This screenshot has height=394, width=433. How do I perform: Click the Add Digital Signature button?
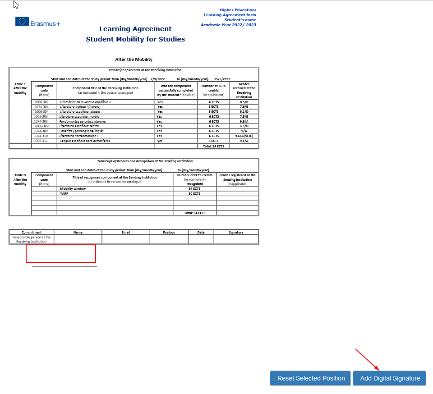click(389, 378)
